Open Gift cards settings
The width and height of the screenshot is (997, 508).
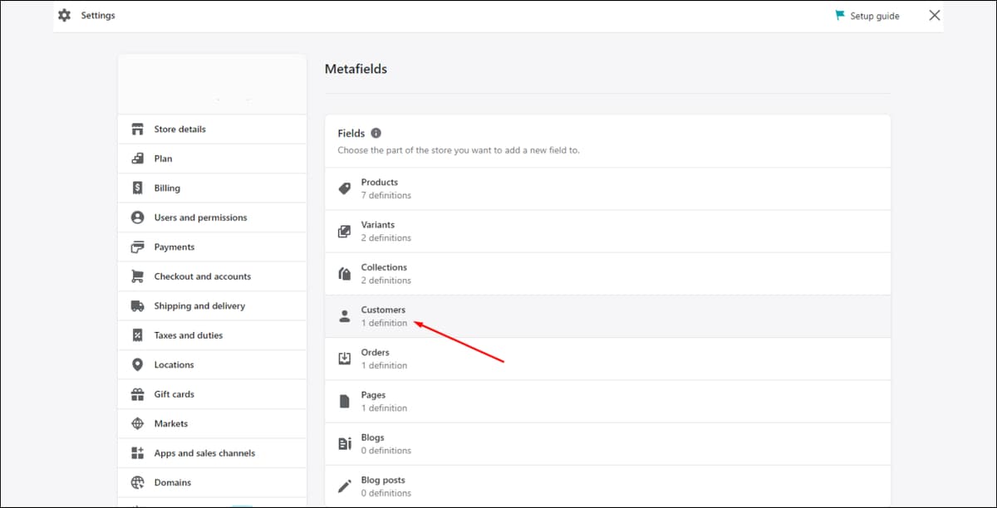[212, 394]
